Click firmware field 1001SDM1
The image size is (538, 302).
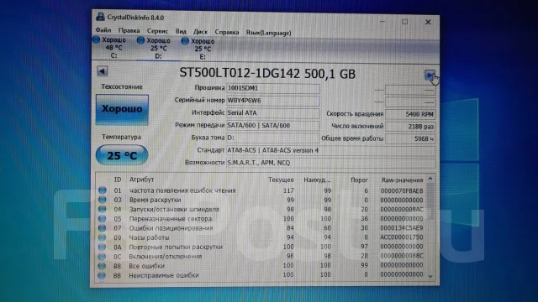pyautogui.click(x=273, y=88)
